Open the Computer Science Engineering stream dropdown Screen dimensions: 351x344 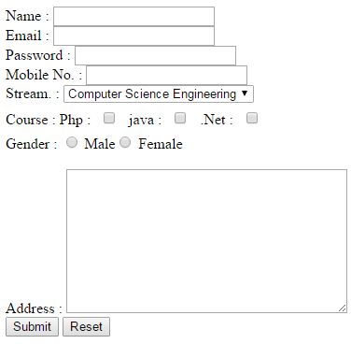coord(159,93)
